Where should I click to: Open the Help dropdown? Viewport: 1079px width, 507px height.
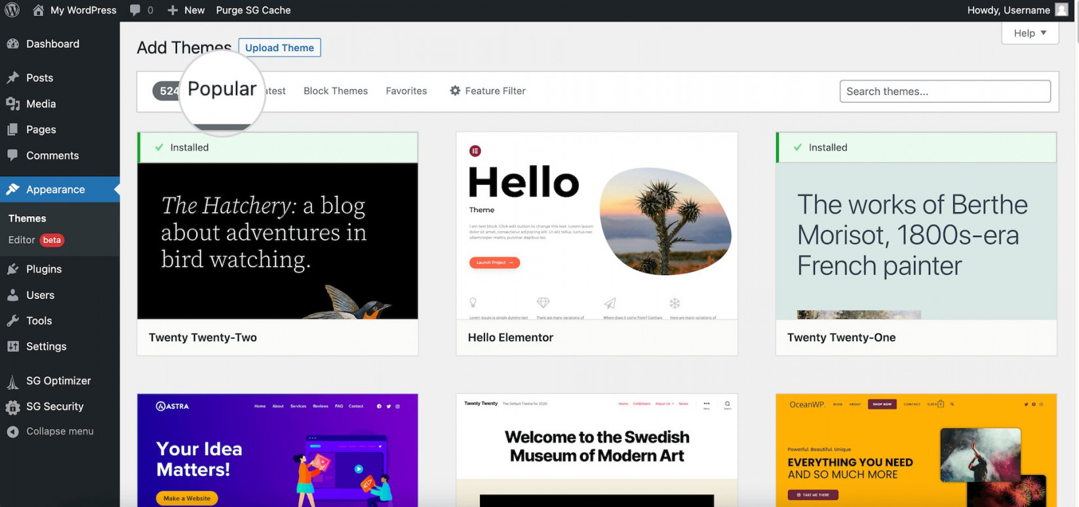(x=1030, y=33)
